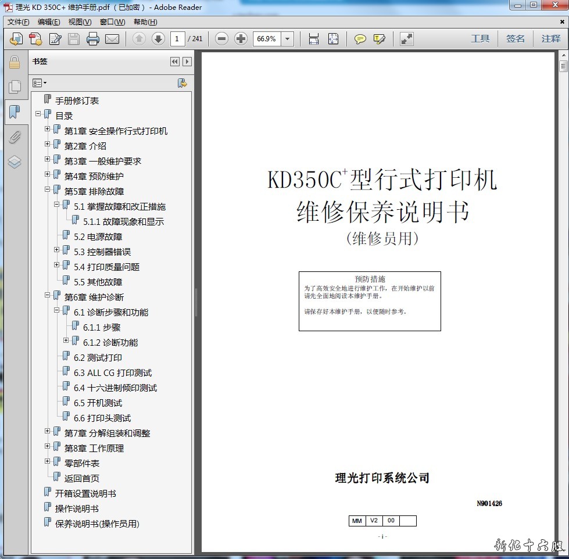The height and width of the screenshot is (559, 569).
Task: Expand 第7章 分解组装和调整 bookmark
Action: tap(48, 431)
